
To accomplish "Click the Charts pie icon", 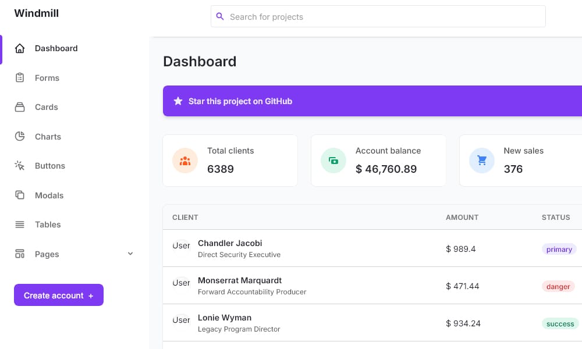I will click(x=20, y=136).
